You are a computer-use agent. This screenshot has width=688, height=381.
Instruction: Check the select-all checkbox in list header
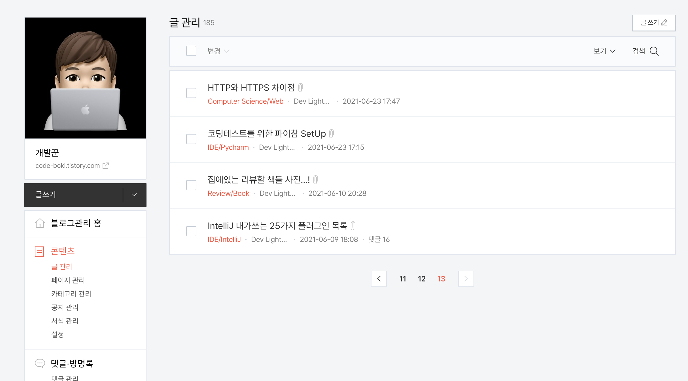(x=191, y=51)
